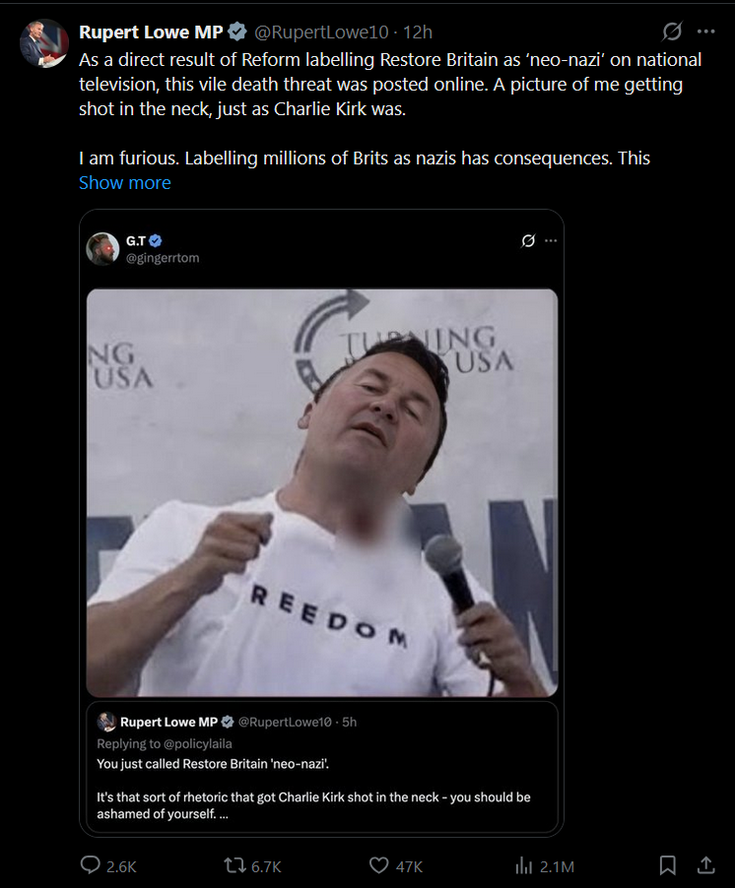Click the Grok icon in the quoted G.T post
The width and height of the screenshot is (735, 888).
(x=528, y=241)
